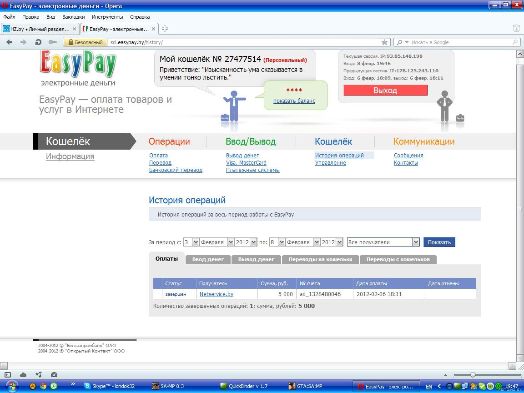Close the HZ.by tab
Screen dimensions: 524x393
(74, 29)
